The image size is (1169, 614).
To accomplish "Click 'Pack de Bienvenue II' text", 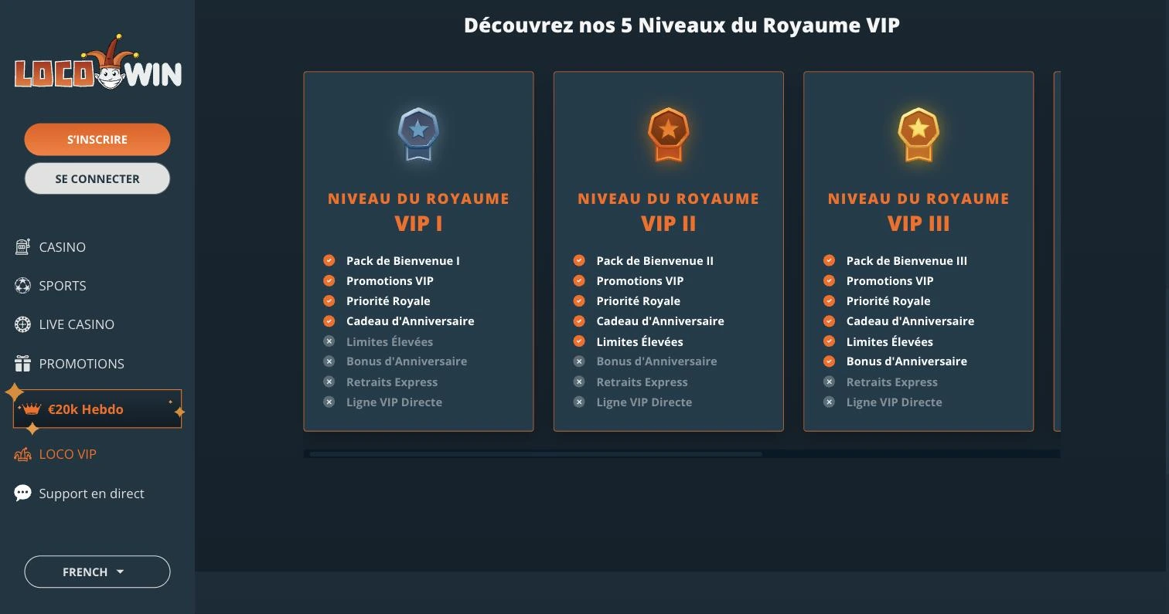I will (x=655, y=261).
